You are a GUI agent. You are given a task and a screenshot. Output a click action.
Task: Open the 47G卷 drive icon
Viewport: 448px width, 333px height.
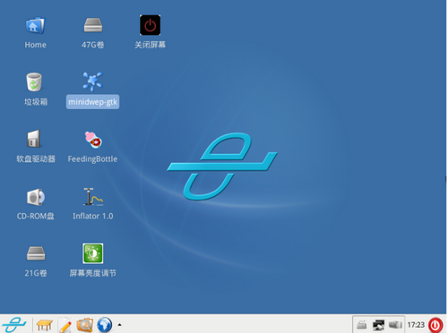93,25
